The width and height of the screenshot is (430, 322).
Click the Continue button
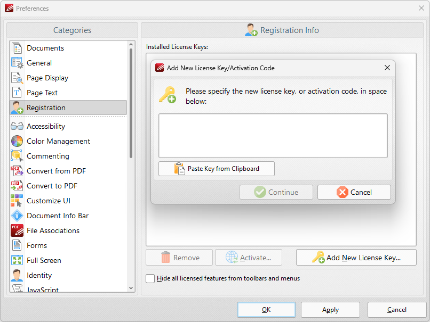pos(276,192)
